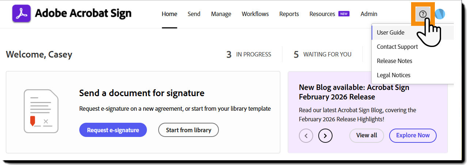Click the Request e-signature button

[x=113, y=130]
